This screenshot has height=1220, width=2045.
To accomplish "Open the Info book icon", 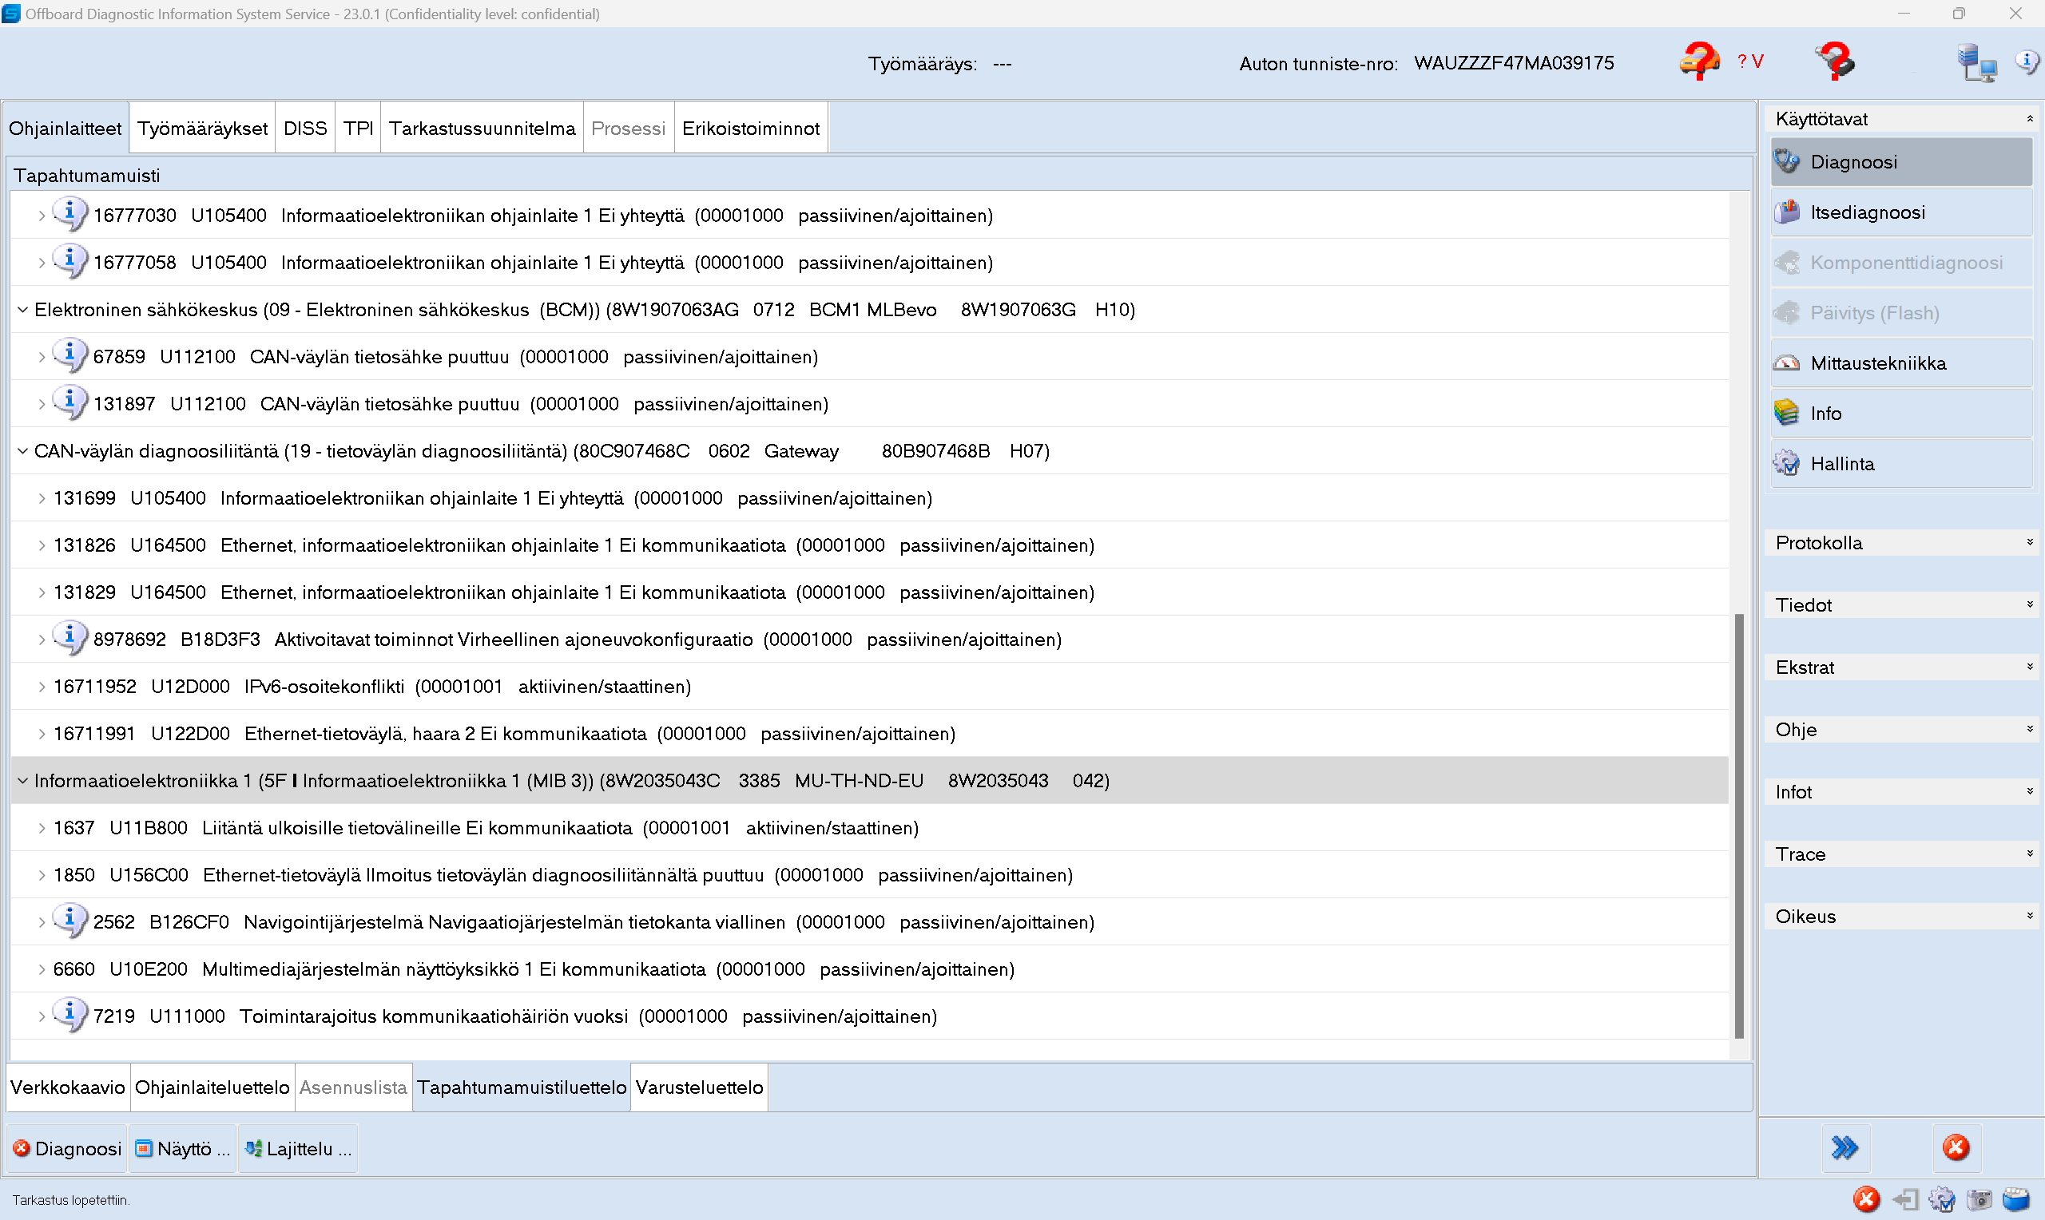I will click(1787, 413).
